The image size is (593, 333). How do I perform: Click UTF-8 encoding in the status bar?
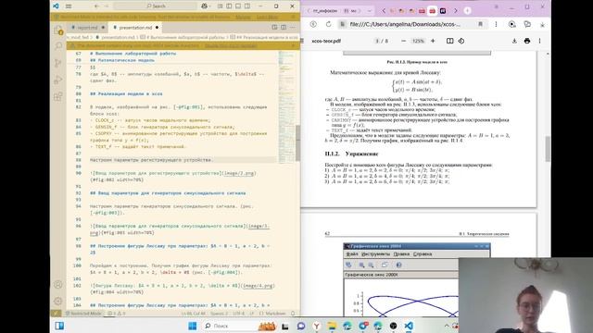coord(239,314)
